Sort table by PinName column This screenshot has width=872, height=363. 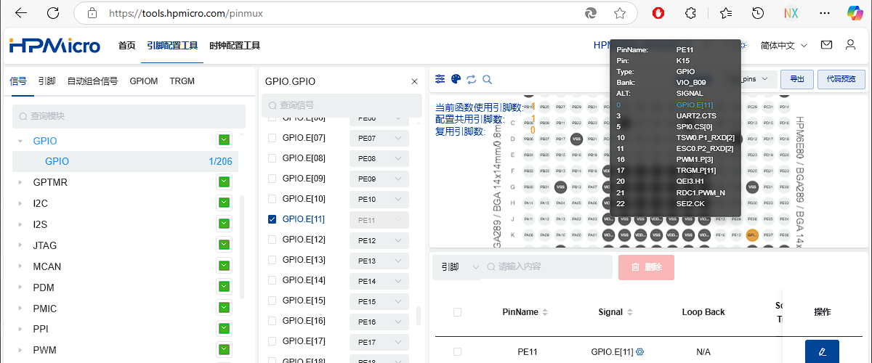pos(546,312)
